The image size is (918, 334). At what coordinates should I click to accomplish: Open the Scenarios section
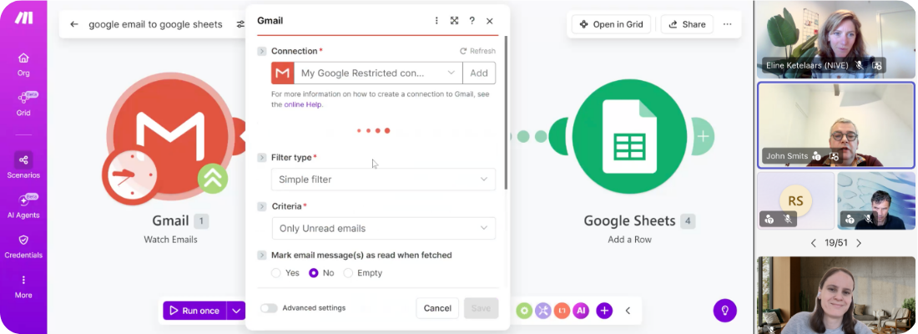(x=23, y=166)
